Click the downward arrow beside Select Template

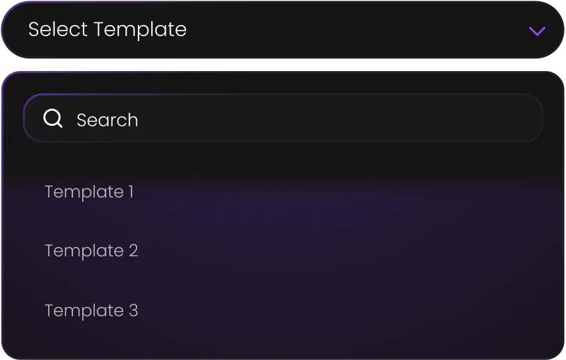click(x=537, y=31)
